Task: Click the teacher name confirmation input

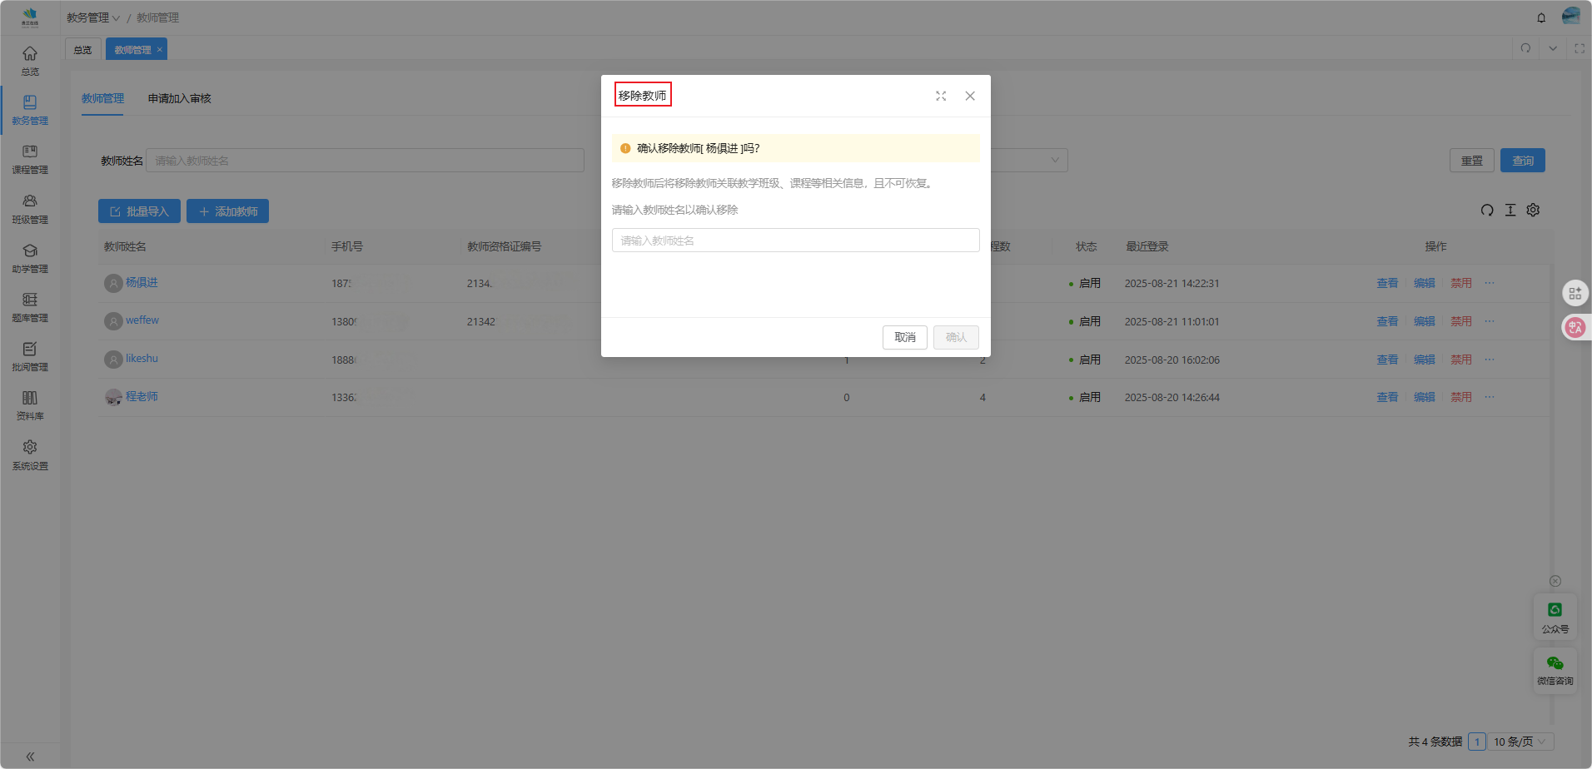Action: (795, 241)
